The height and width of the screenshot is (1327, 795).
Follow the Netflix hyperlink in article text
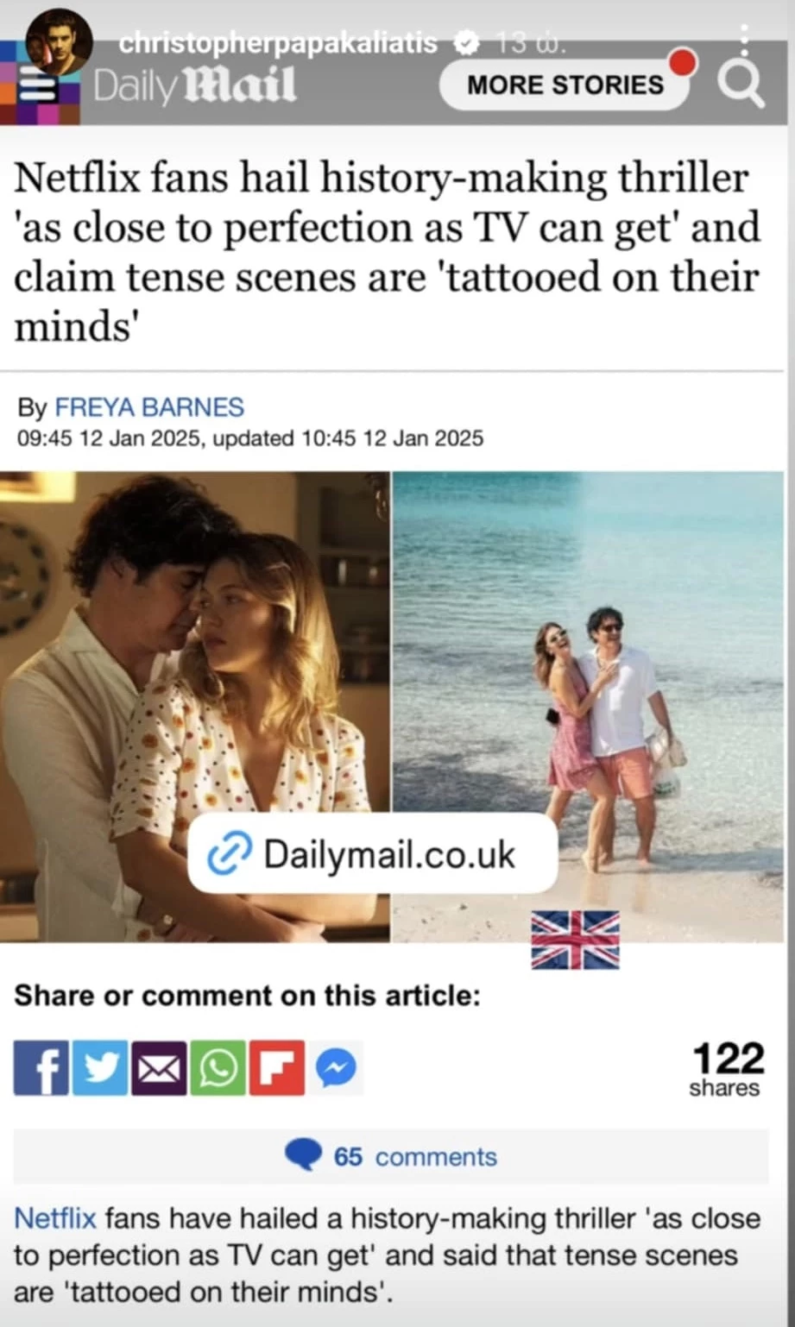pyautogui.click(x=54, y=1218)
